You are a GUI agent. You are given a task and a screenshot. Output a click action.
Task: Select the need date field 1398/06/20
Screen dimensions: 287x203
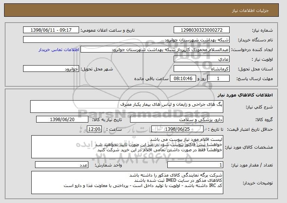click(62, 120)
